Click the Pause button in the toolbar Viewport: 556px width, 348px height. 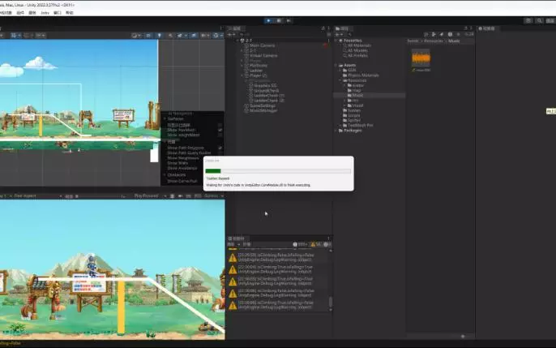[x=279, y=20]
